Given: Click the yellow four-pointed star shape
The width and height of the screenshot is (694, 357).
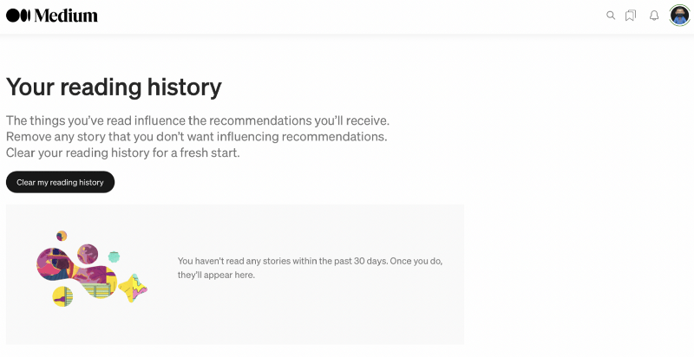Looking at the screenshot, I should [x=133, y=288].
